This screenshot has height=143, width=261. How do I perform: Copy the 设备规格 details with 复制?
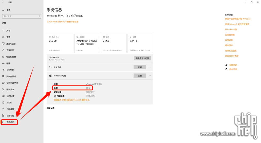click(140, 67)
